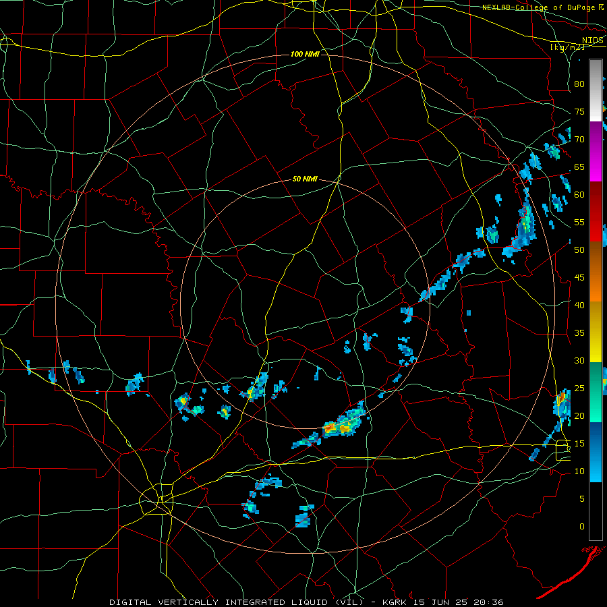
Task: Click the 75 value on the VIL scale
Action: (579, 112)
